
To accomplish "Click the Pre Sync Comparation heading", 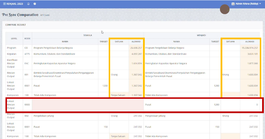I will coord(20,15).
